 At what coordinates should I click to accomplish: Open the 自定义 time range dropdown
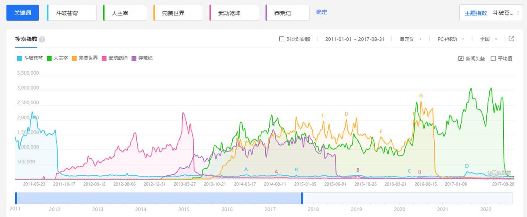411,39
